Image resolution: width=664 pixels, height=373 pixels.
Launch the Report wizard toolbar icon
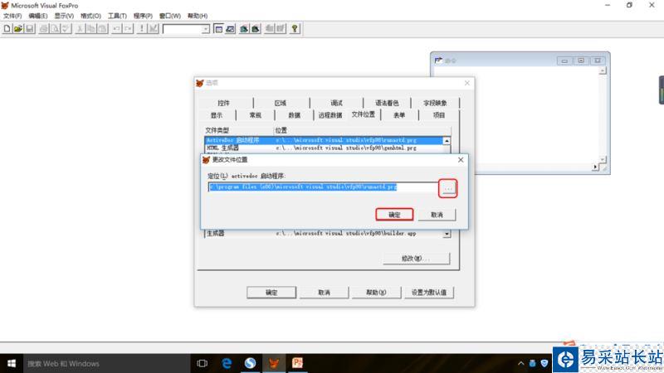click(x=256, y=29)
